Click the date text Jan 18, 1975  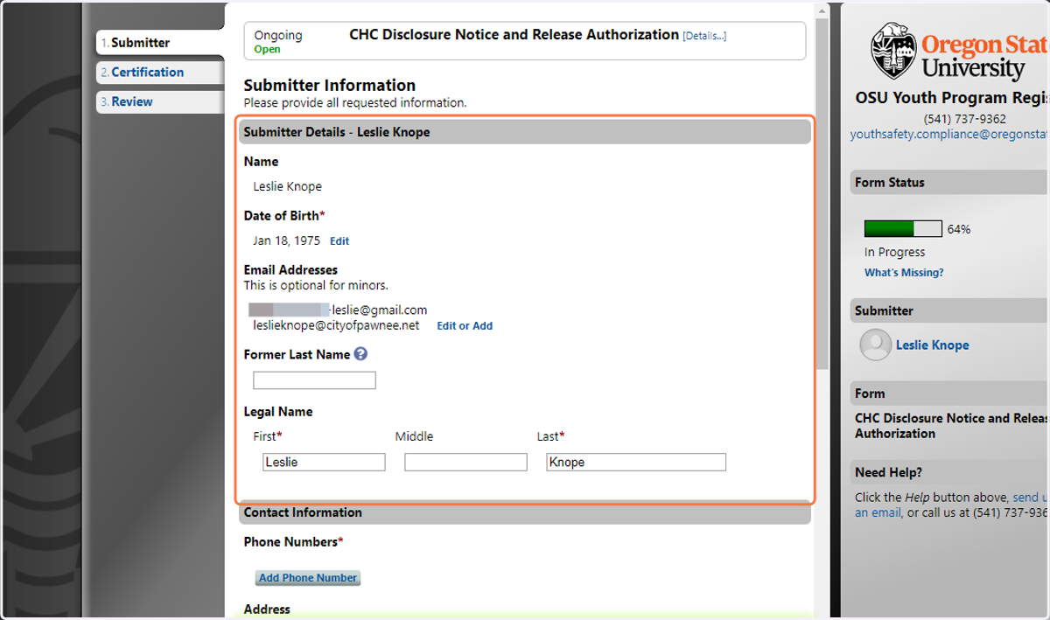287,240
